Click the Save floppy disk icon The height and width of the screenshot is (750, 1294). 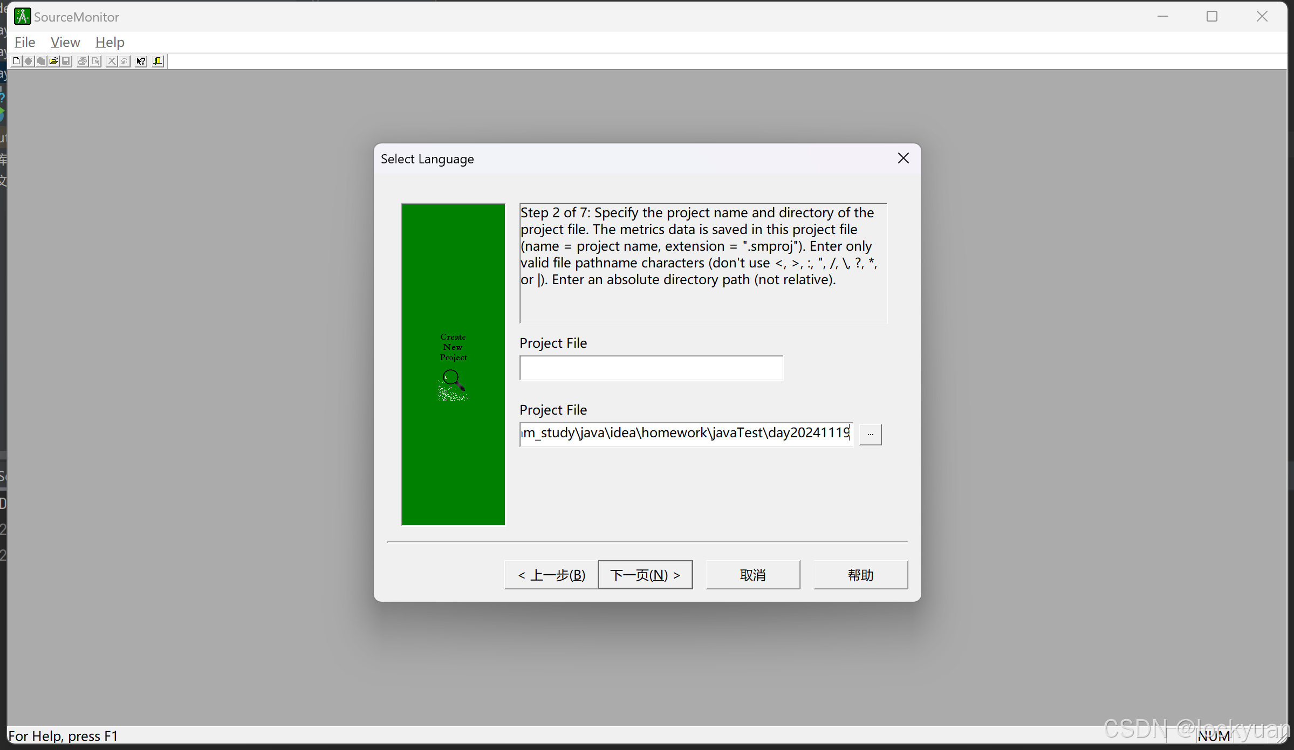(66, 61)
